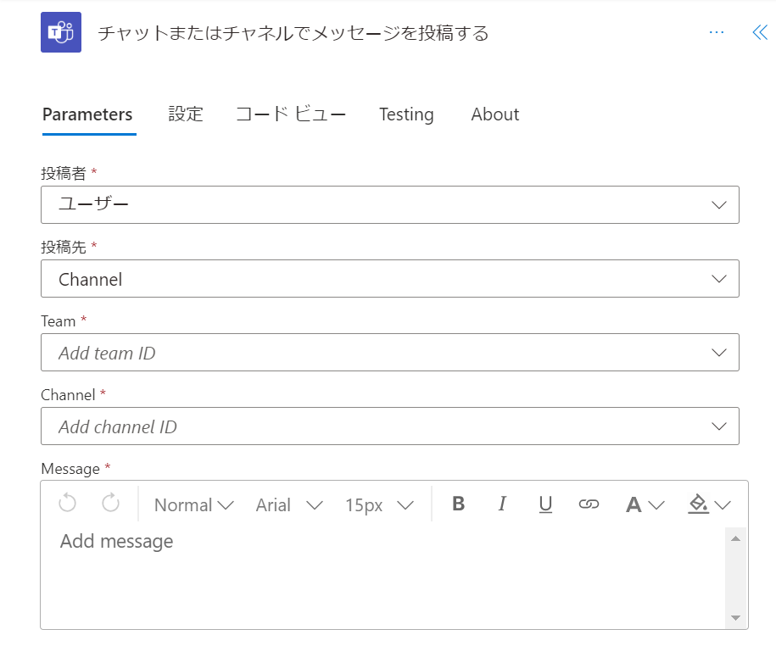Image resolution: width=776 pixels, height=663 pixels.
Task: Insert a hyperlink using the link icon
Action: coord(589,504)
